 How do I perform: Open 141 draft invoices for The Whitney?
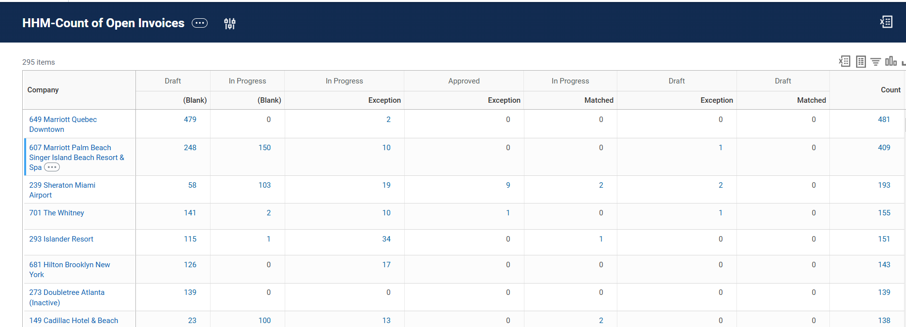(190, 213)
